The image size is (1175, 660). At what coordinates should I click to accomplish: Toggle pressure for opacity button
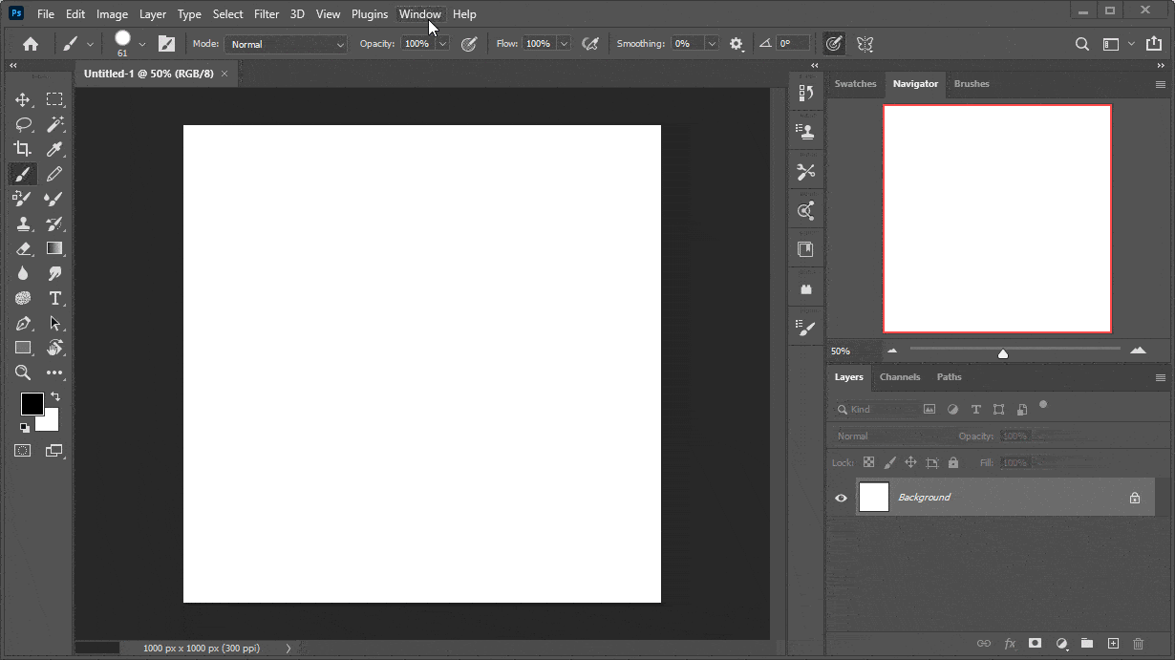[469, 44]
